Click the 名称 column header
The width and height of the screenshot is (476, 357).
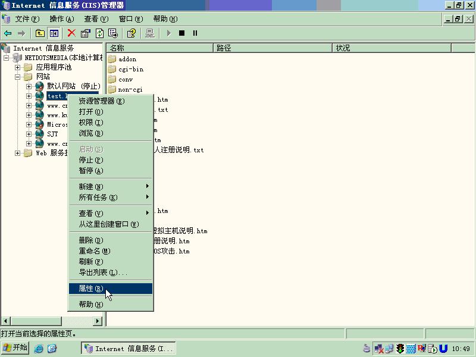(159, 48)
